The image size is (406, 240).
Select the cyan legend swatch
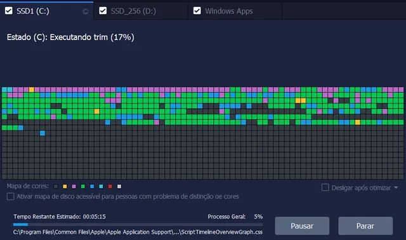(101, 187)
